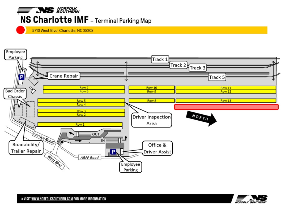The image size is (285, 207).
Task: Click the Norfolk Southern logo in the header
Action: point(48,10)
